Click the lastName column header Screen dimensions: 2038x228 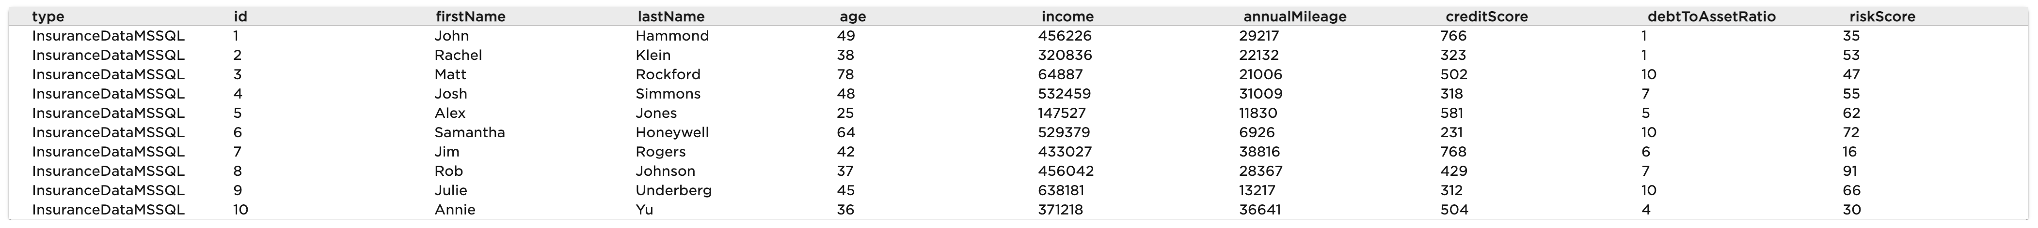671,16
